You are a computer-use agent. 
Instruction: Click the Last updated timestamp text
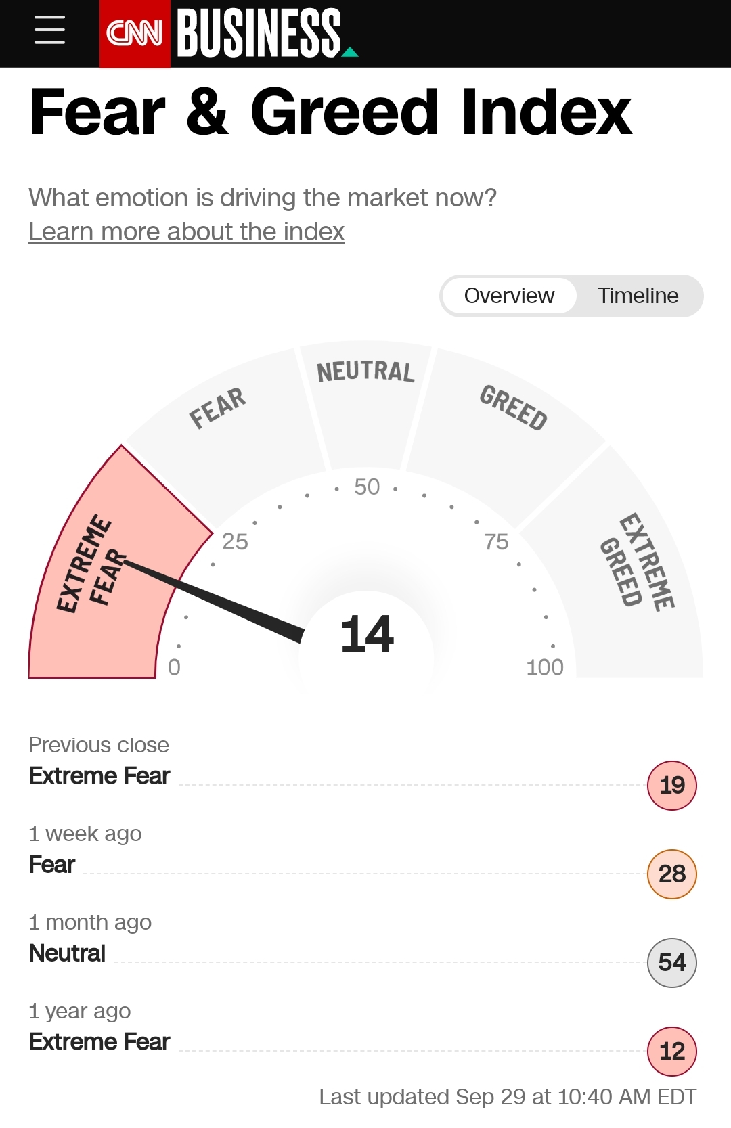coord(508,1096)
